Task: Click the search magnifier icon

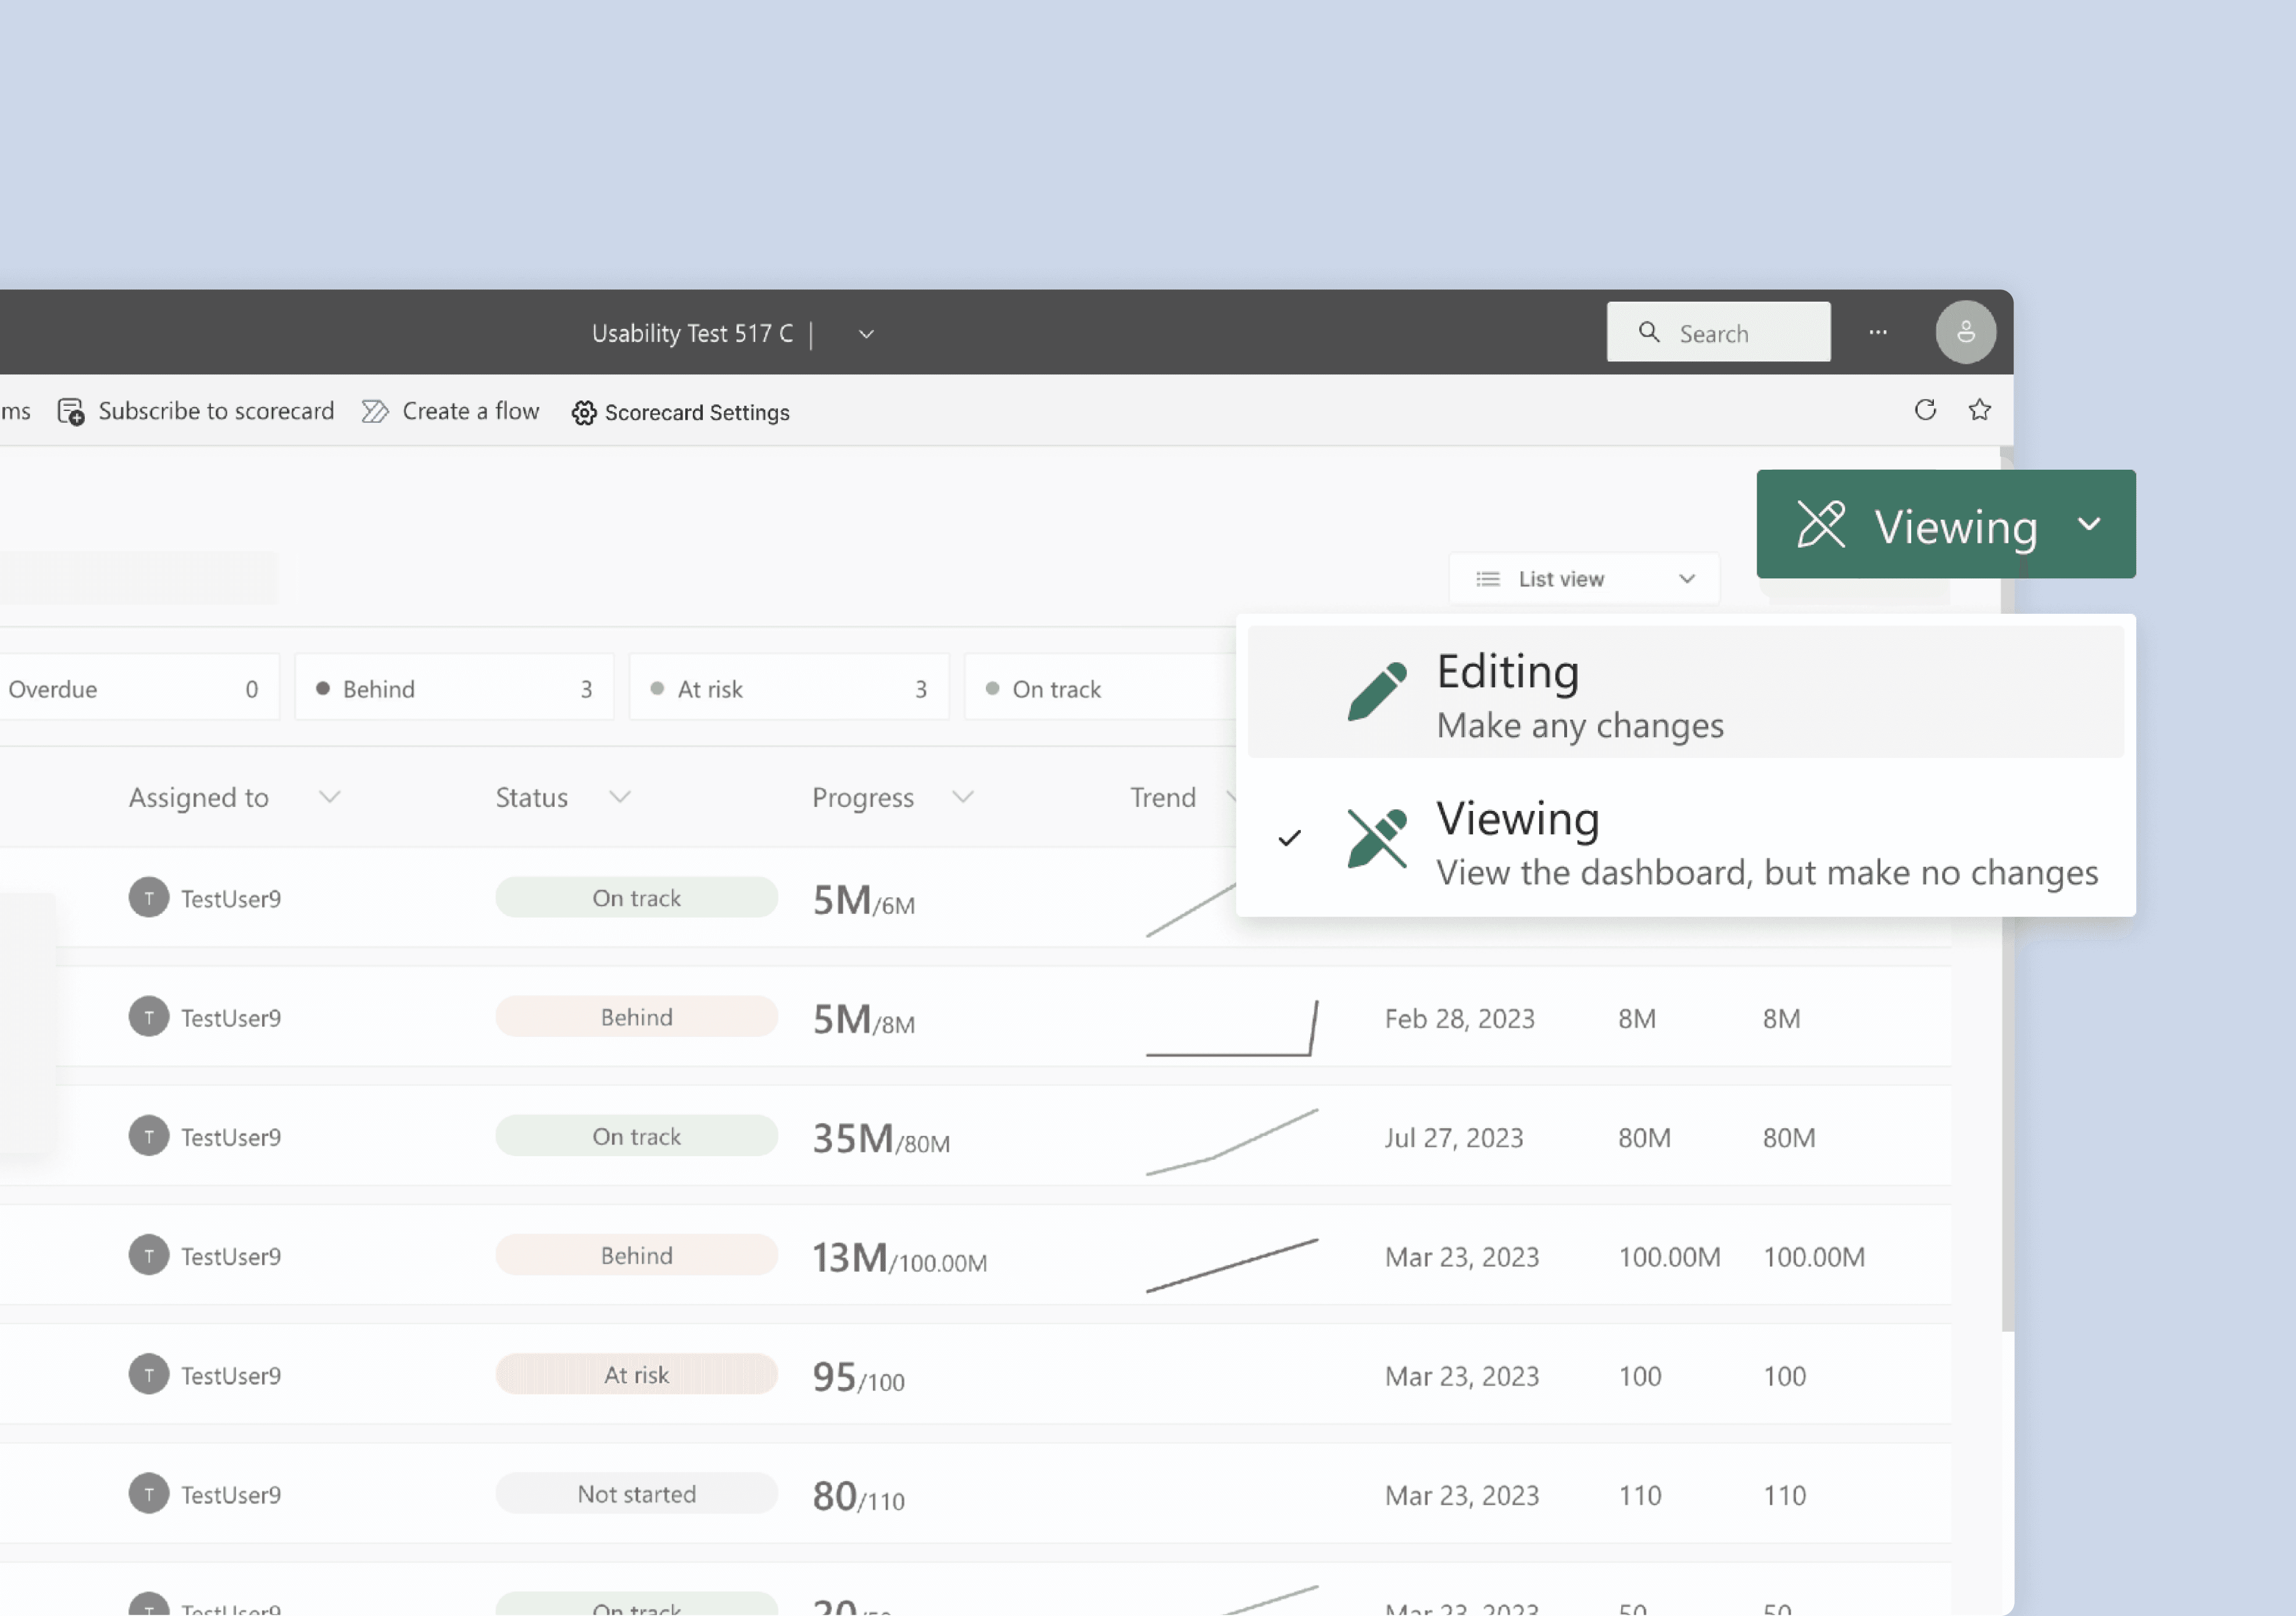Action: point(1649,332)
